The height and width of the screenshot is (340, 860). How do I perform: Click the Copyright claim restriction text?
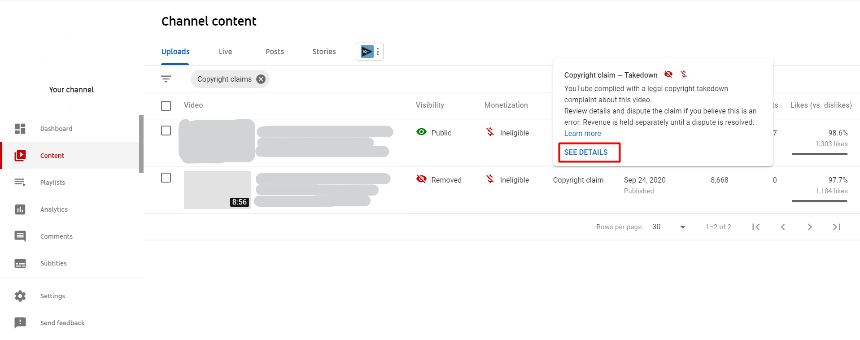tap(578, 180)
